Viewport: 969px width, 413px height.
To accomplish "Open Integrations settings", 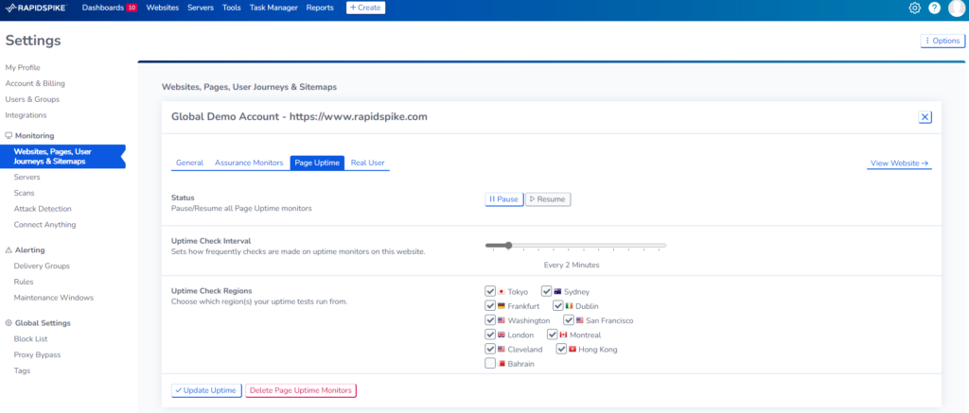I will (26, 115).
